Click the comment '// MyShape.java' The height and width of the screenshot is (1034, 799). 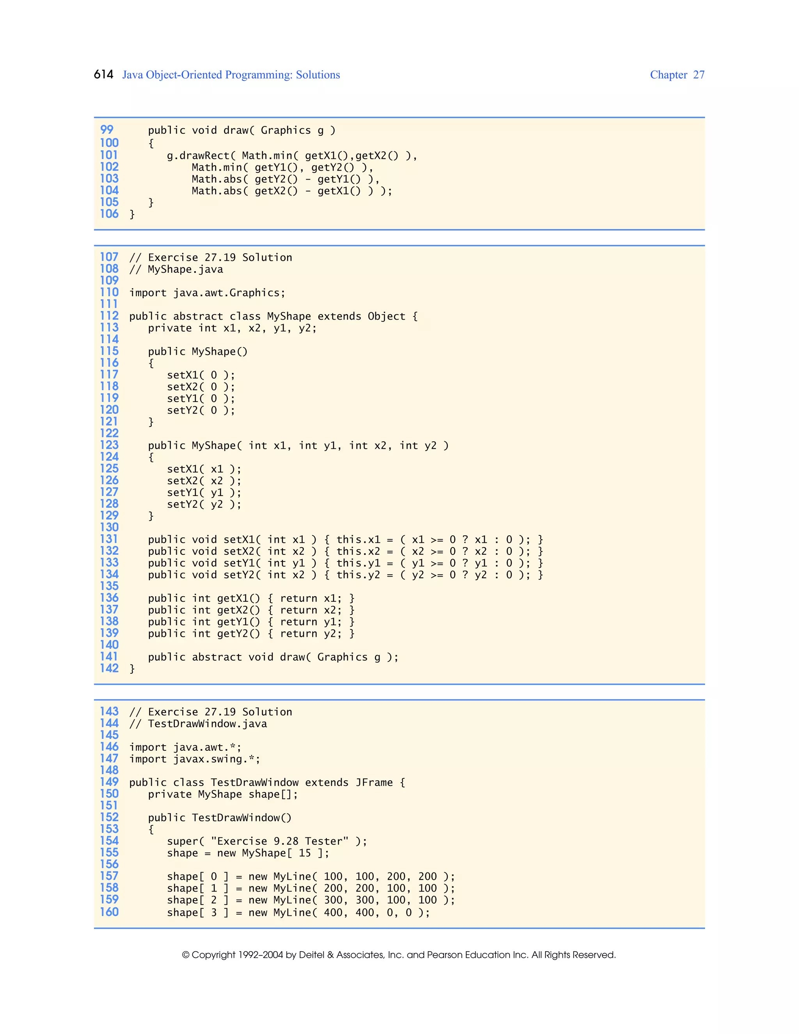pyautogui.click(x=176, y=269)
